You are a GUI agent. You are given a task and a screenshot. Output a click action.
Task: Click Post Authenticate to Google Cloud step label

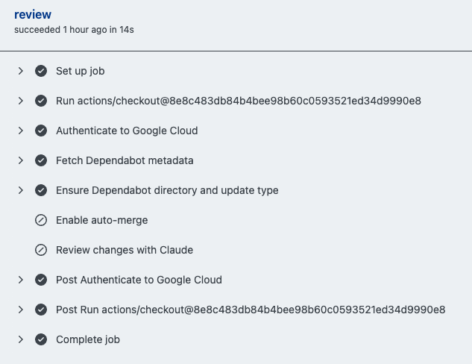139,280
